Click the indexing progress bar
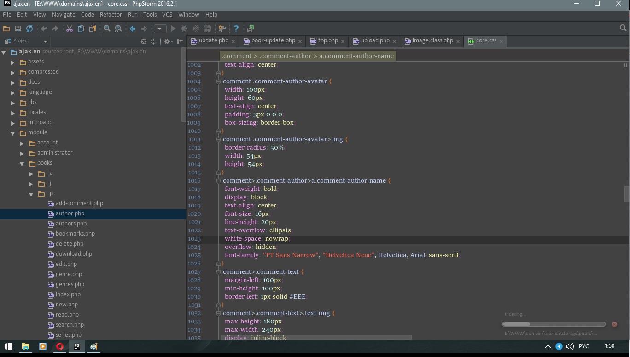 pyautogui.click(x=554, y=324)
